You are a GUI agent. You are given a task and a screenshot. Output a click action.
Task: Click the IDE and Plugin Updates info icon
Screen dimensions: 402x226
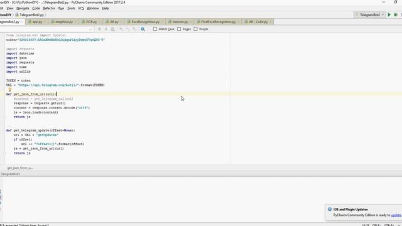pos(330,209)
